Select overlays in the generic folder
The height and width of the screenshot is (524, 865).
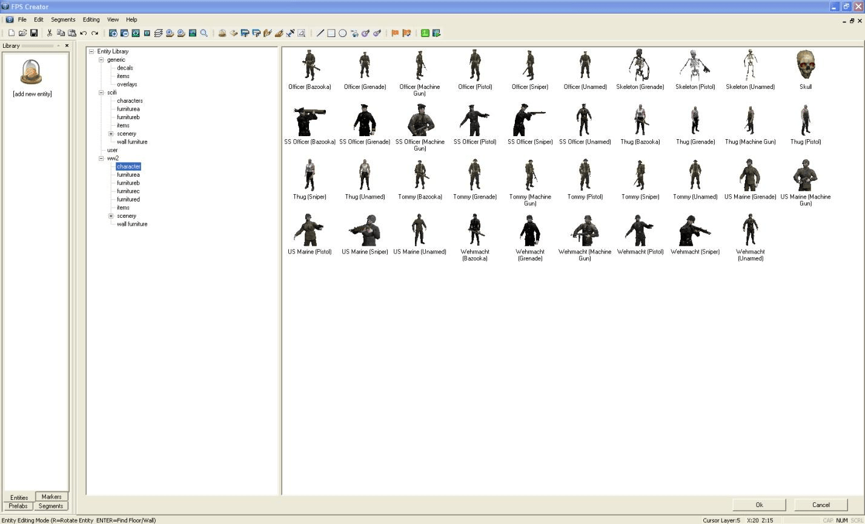[127, 84]
